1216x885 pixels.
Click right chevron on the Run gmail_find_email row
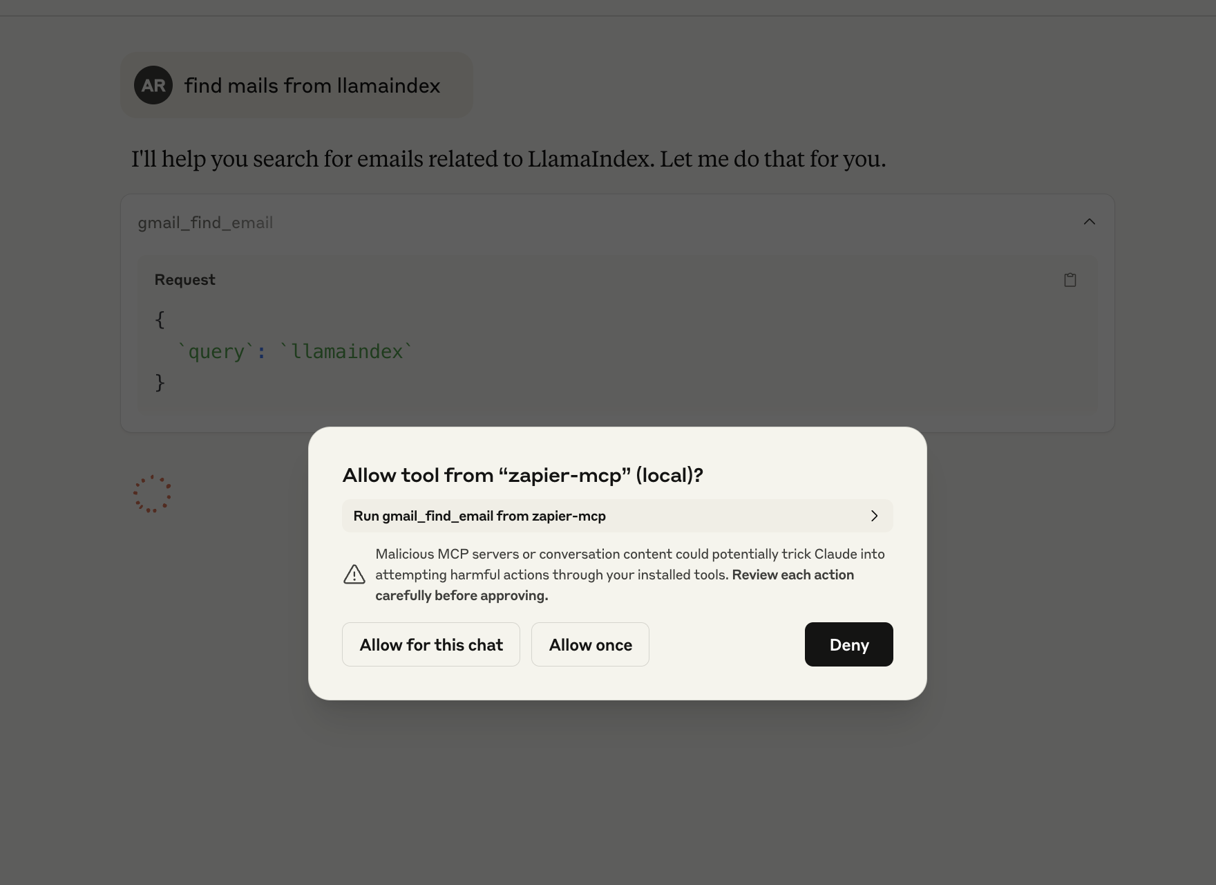(x=874, y=516)
